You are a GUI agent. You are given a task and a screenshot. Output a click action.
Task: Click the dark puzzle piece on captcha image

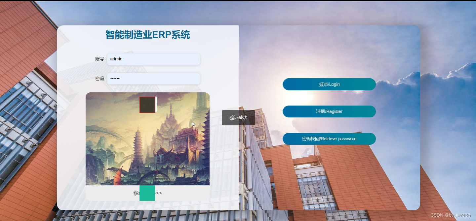tap(147, 105)
